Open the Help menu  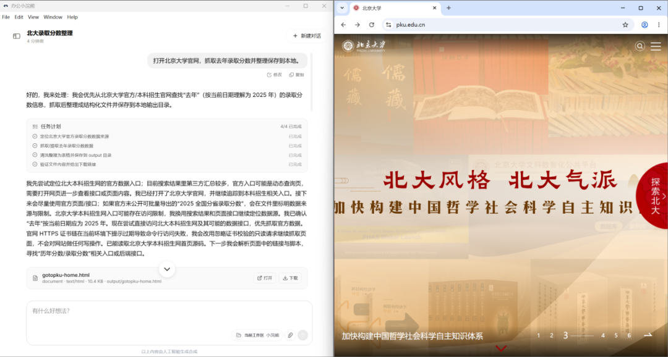click(x=72, y=17)
